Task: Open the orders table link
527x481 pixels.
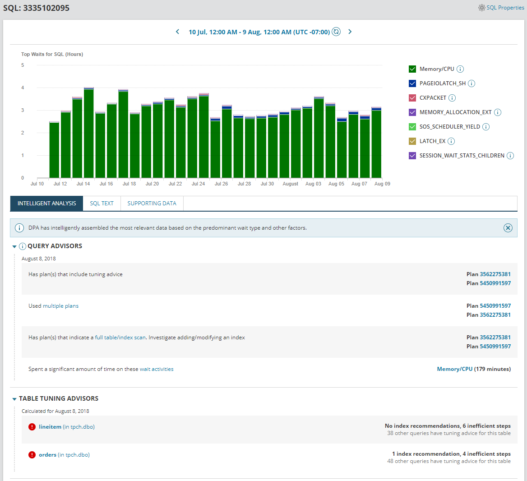Action: coord(47,455)
